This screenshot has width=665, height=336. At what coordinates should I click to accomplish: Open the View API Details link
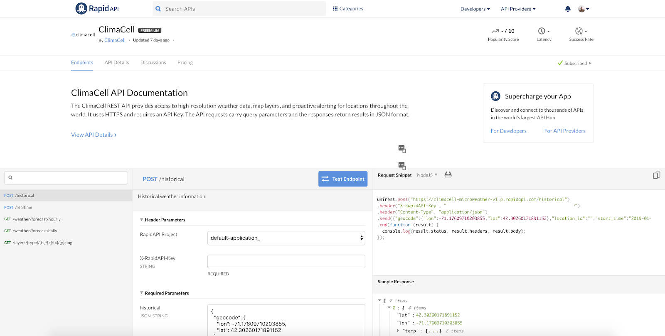(x=94, y=135)
